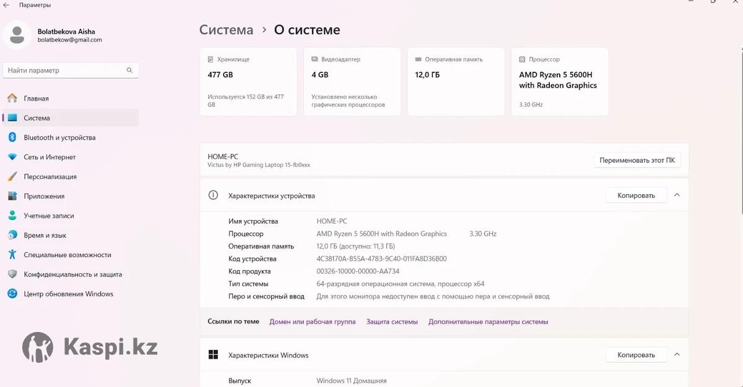This screenshot has width=743, height=387.
Task: Focus the Найти параметр search field
Action: [65, 70]
